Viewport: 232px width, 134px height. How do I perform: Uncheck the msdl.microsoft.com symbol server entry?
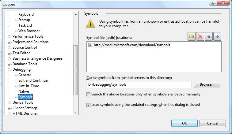pos(90,45)
